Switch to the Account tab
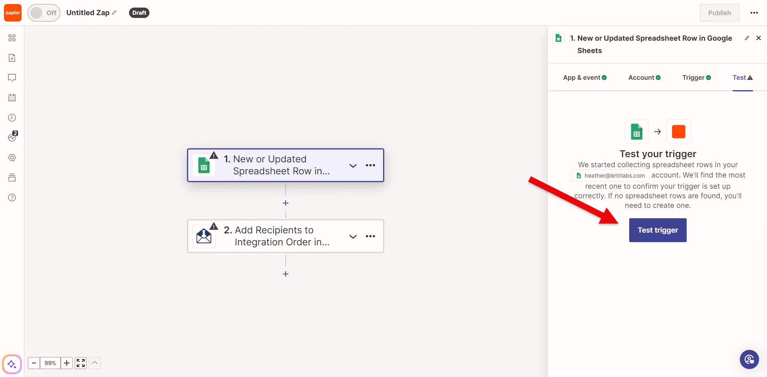The width and height of the screenshot is (767, 377). click(x=644, y=77)
